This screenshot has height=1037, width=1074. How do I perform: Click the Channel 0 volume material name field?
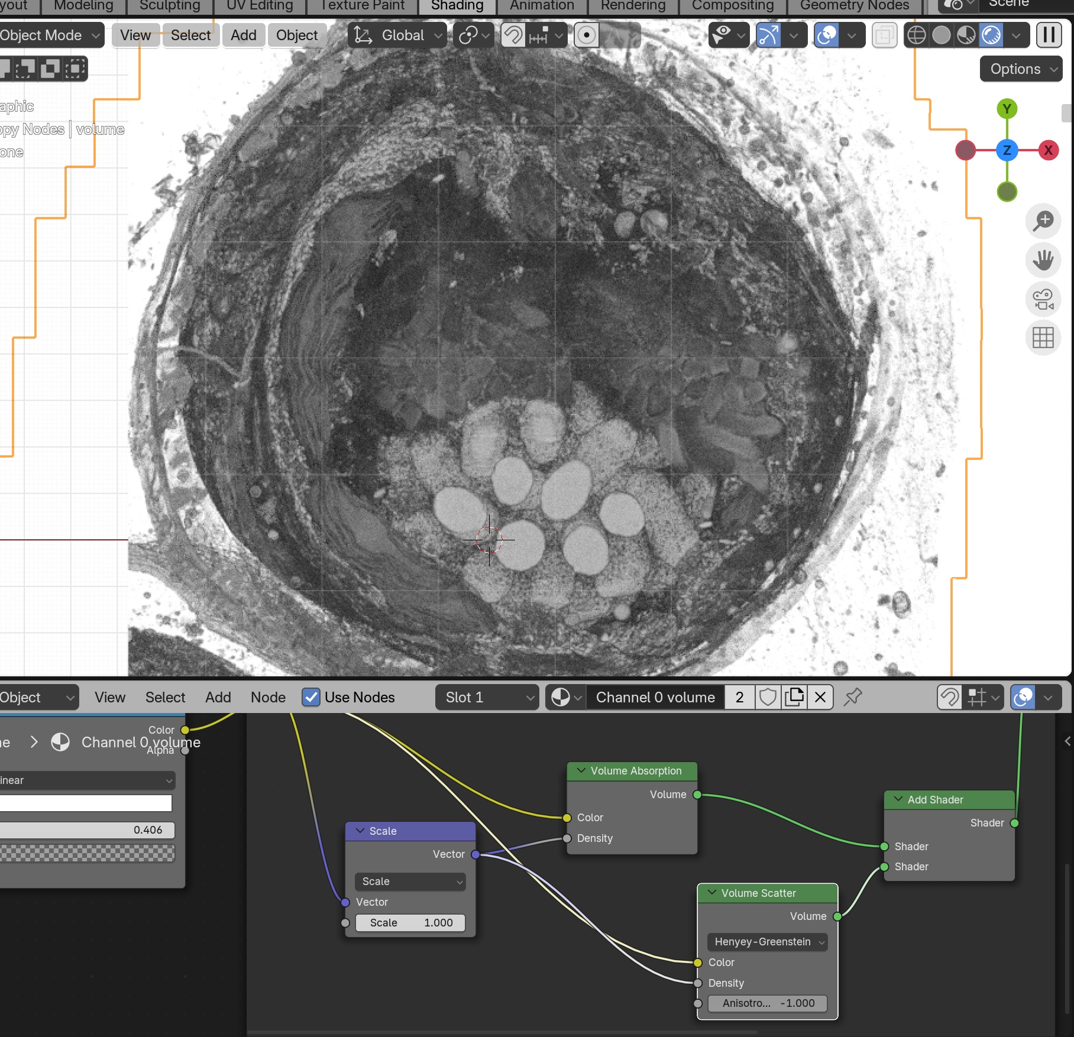(655, 698)
